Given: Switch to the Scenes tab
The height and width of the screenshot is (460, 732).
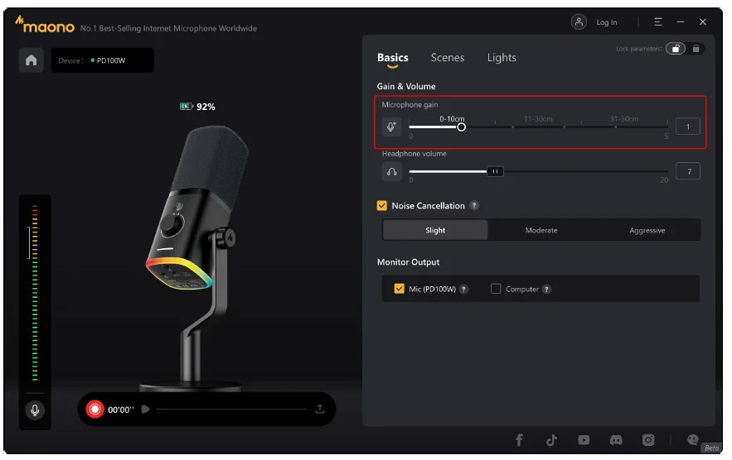Looking at the screenshot, I should pyautogui.click(x=447, y=58).
